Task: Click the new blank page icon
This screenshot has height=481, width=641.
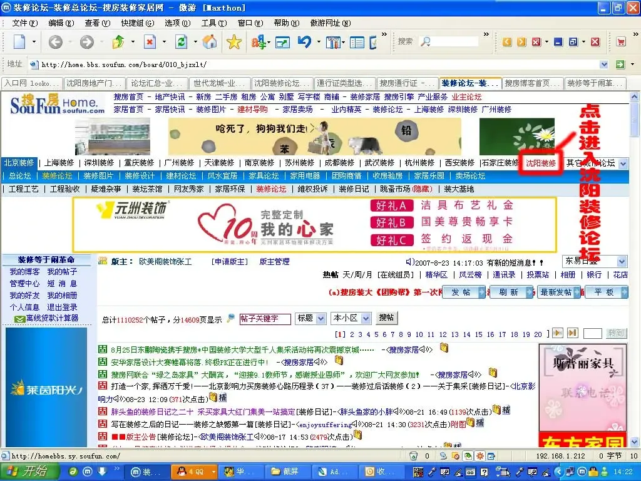Action: tap(19, 42)
